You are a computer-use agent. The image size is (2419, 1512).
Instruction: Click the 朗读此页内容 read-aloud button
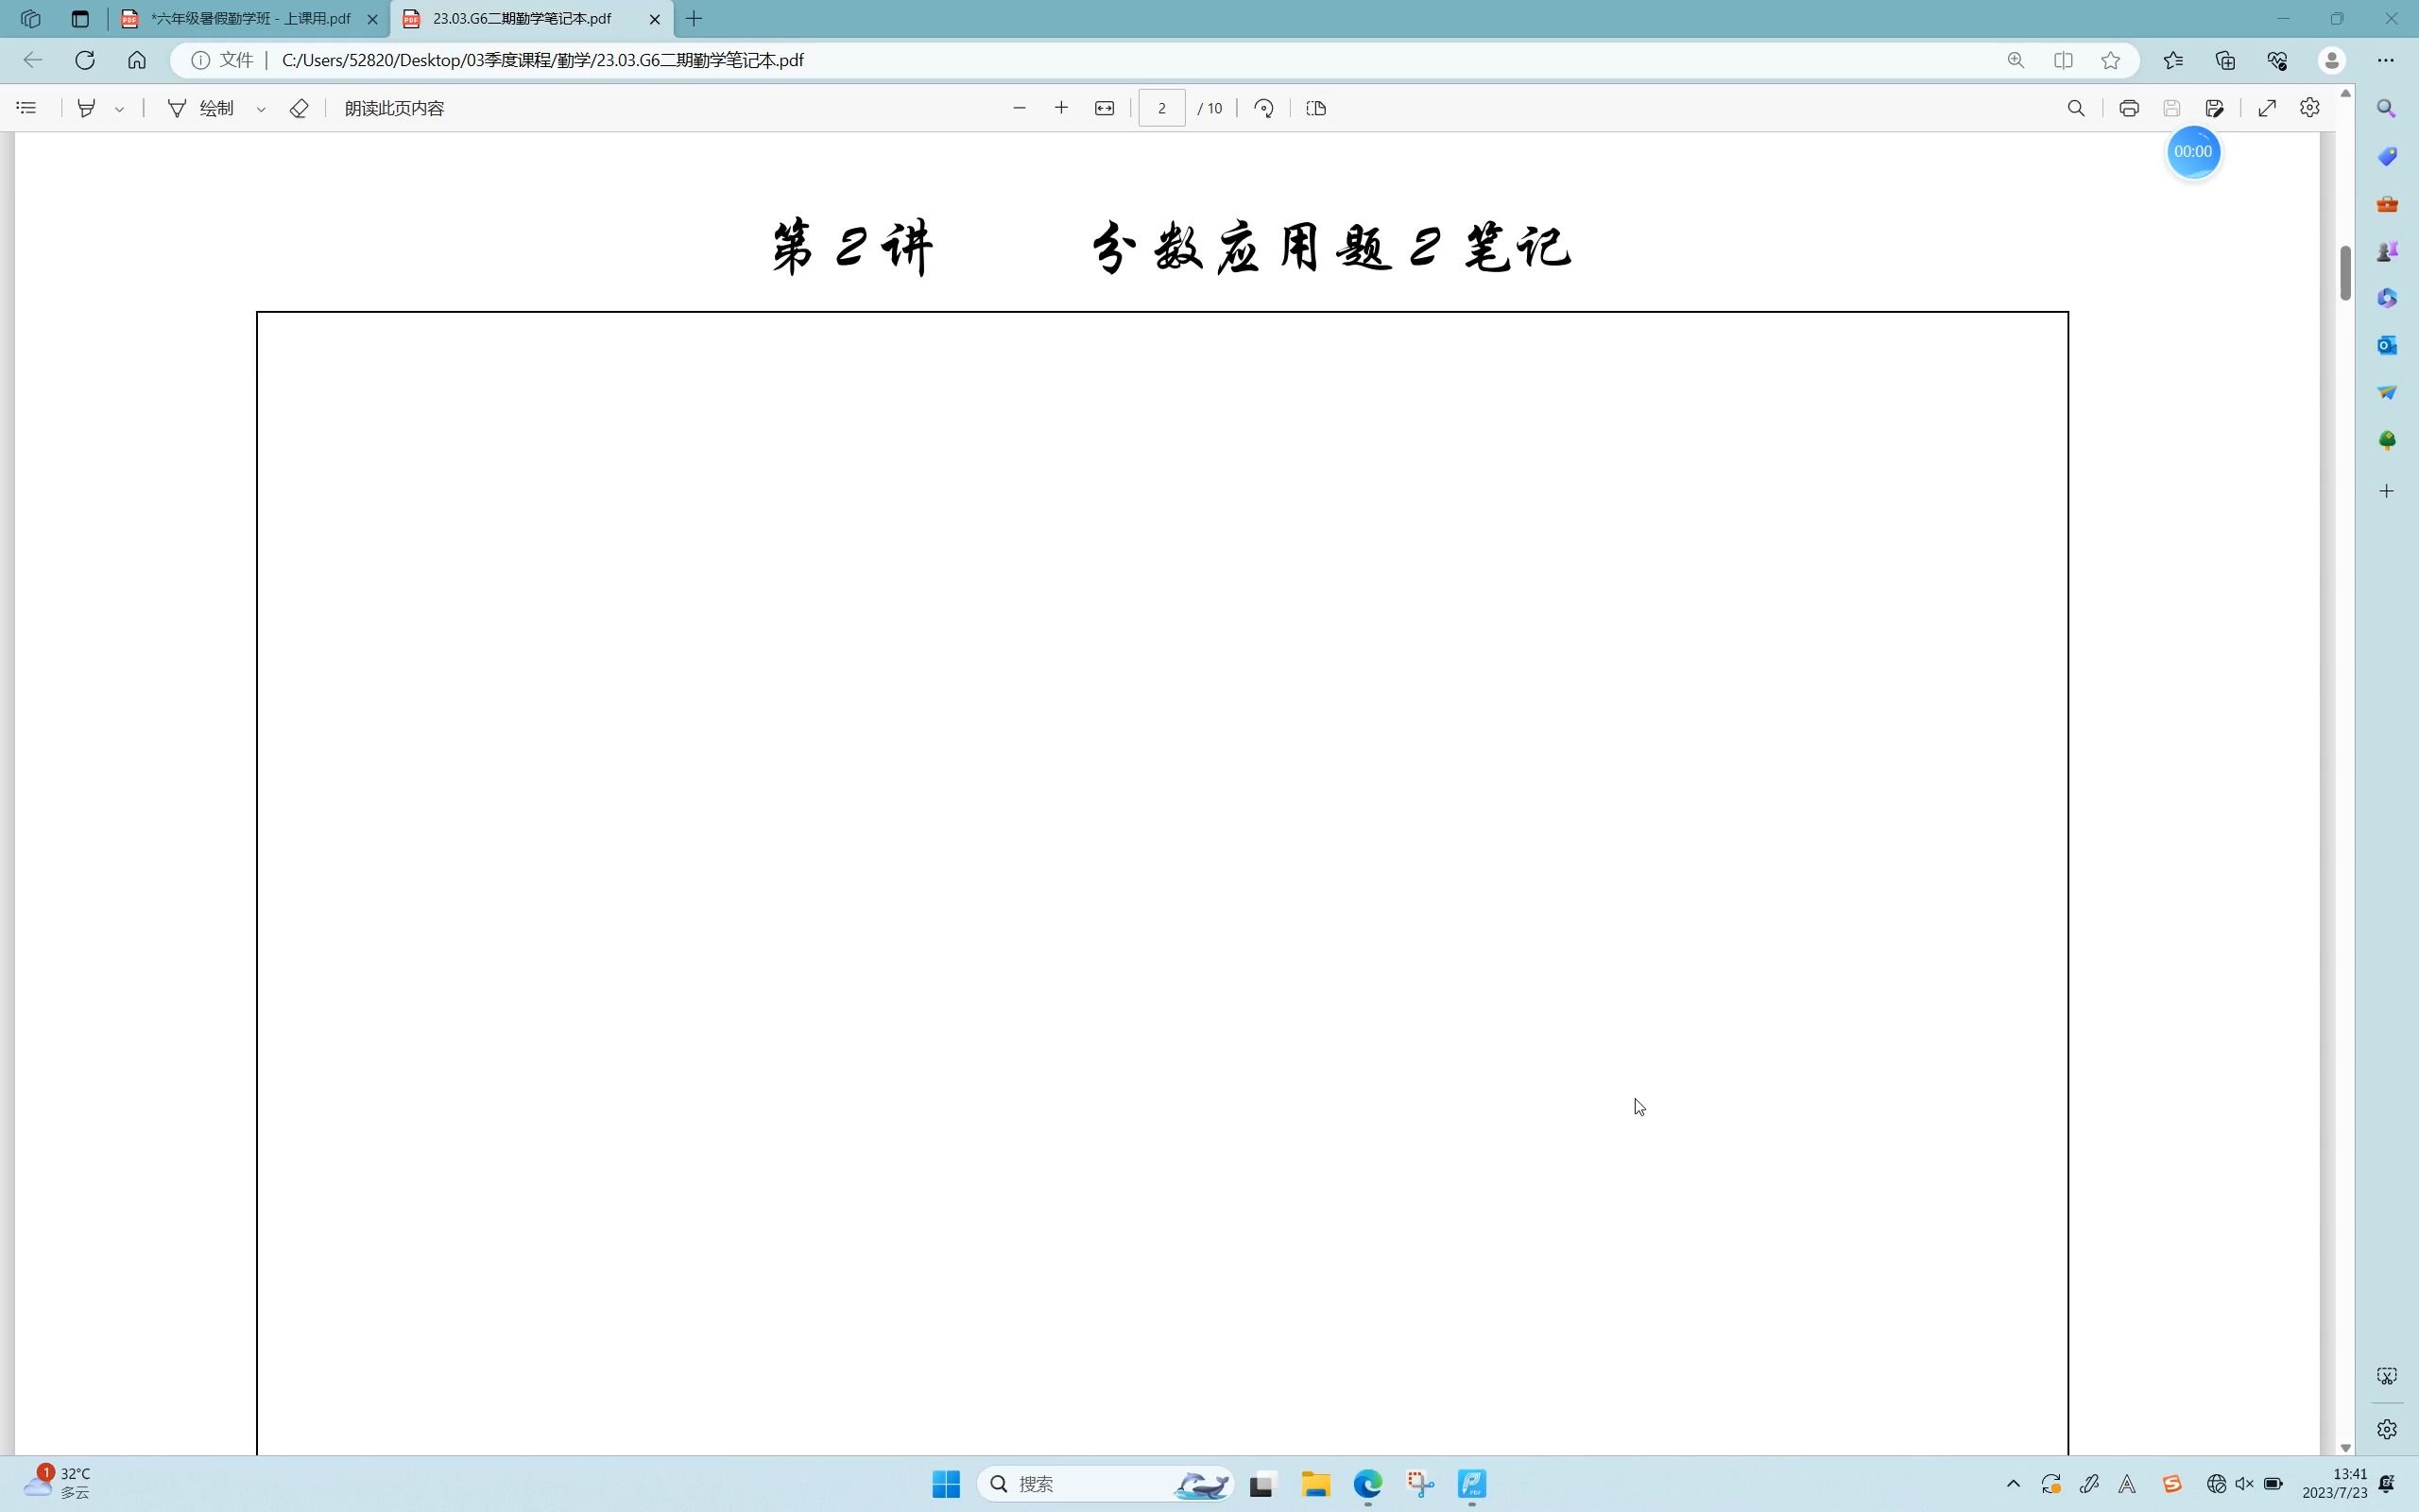392,108
